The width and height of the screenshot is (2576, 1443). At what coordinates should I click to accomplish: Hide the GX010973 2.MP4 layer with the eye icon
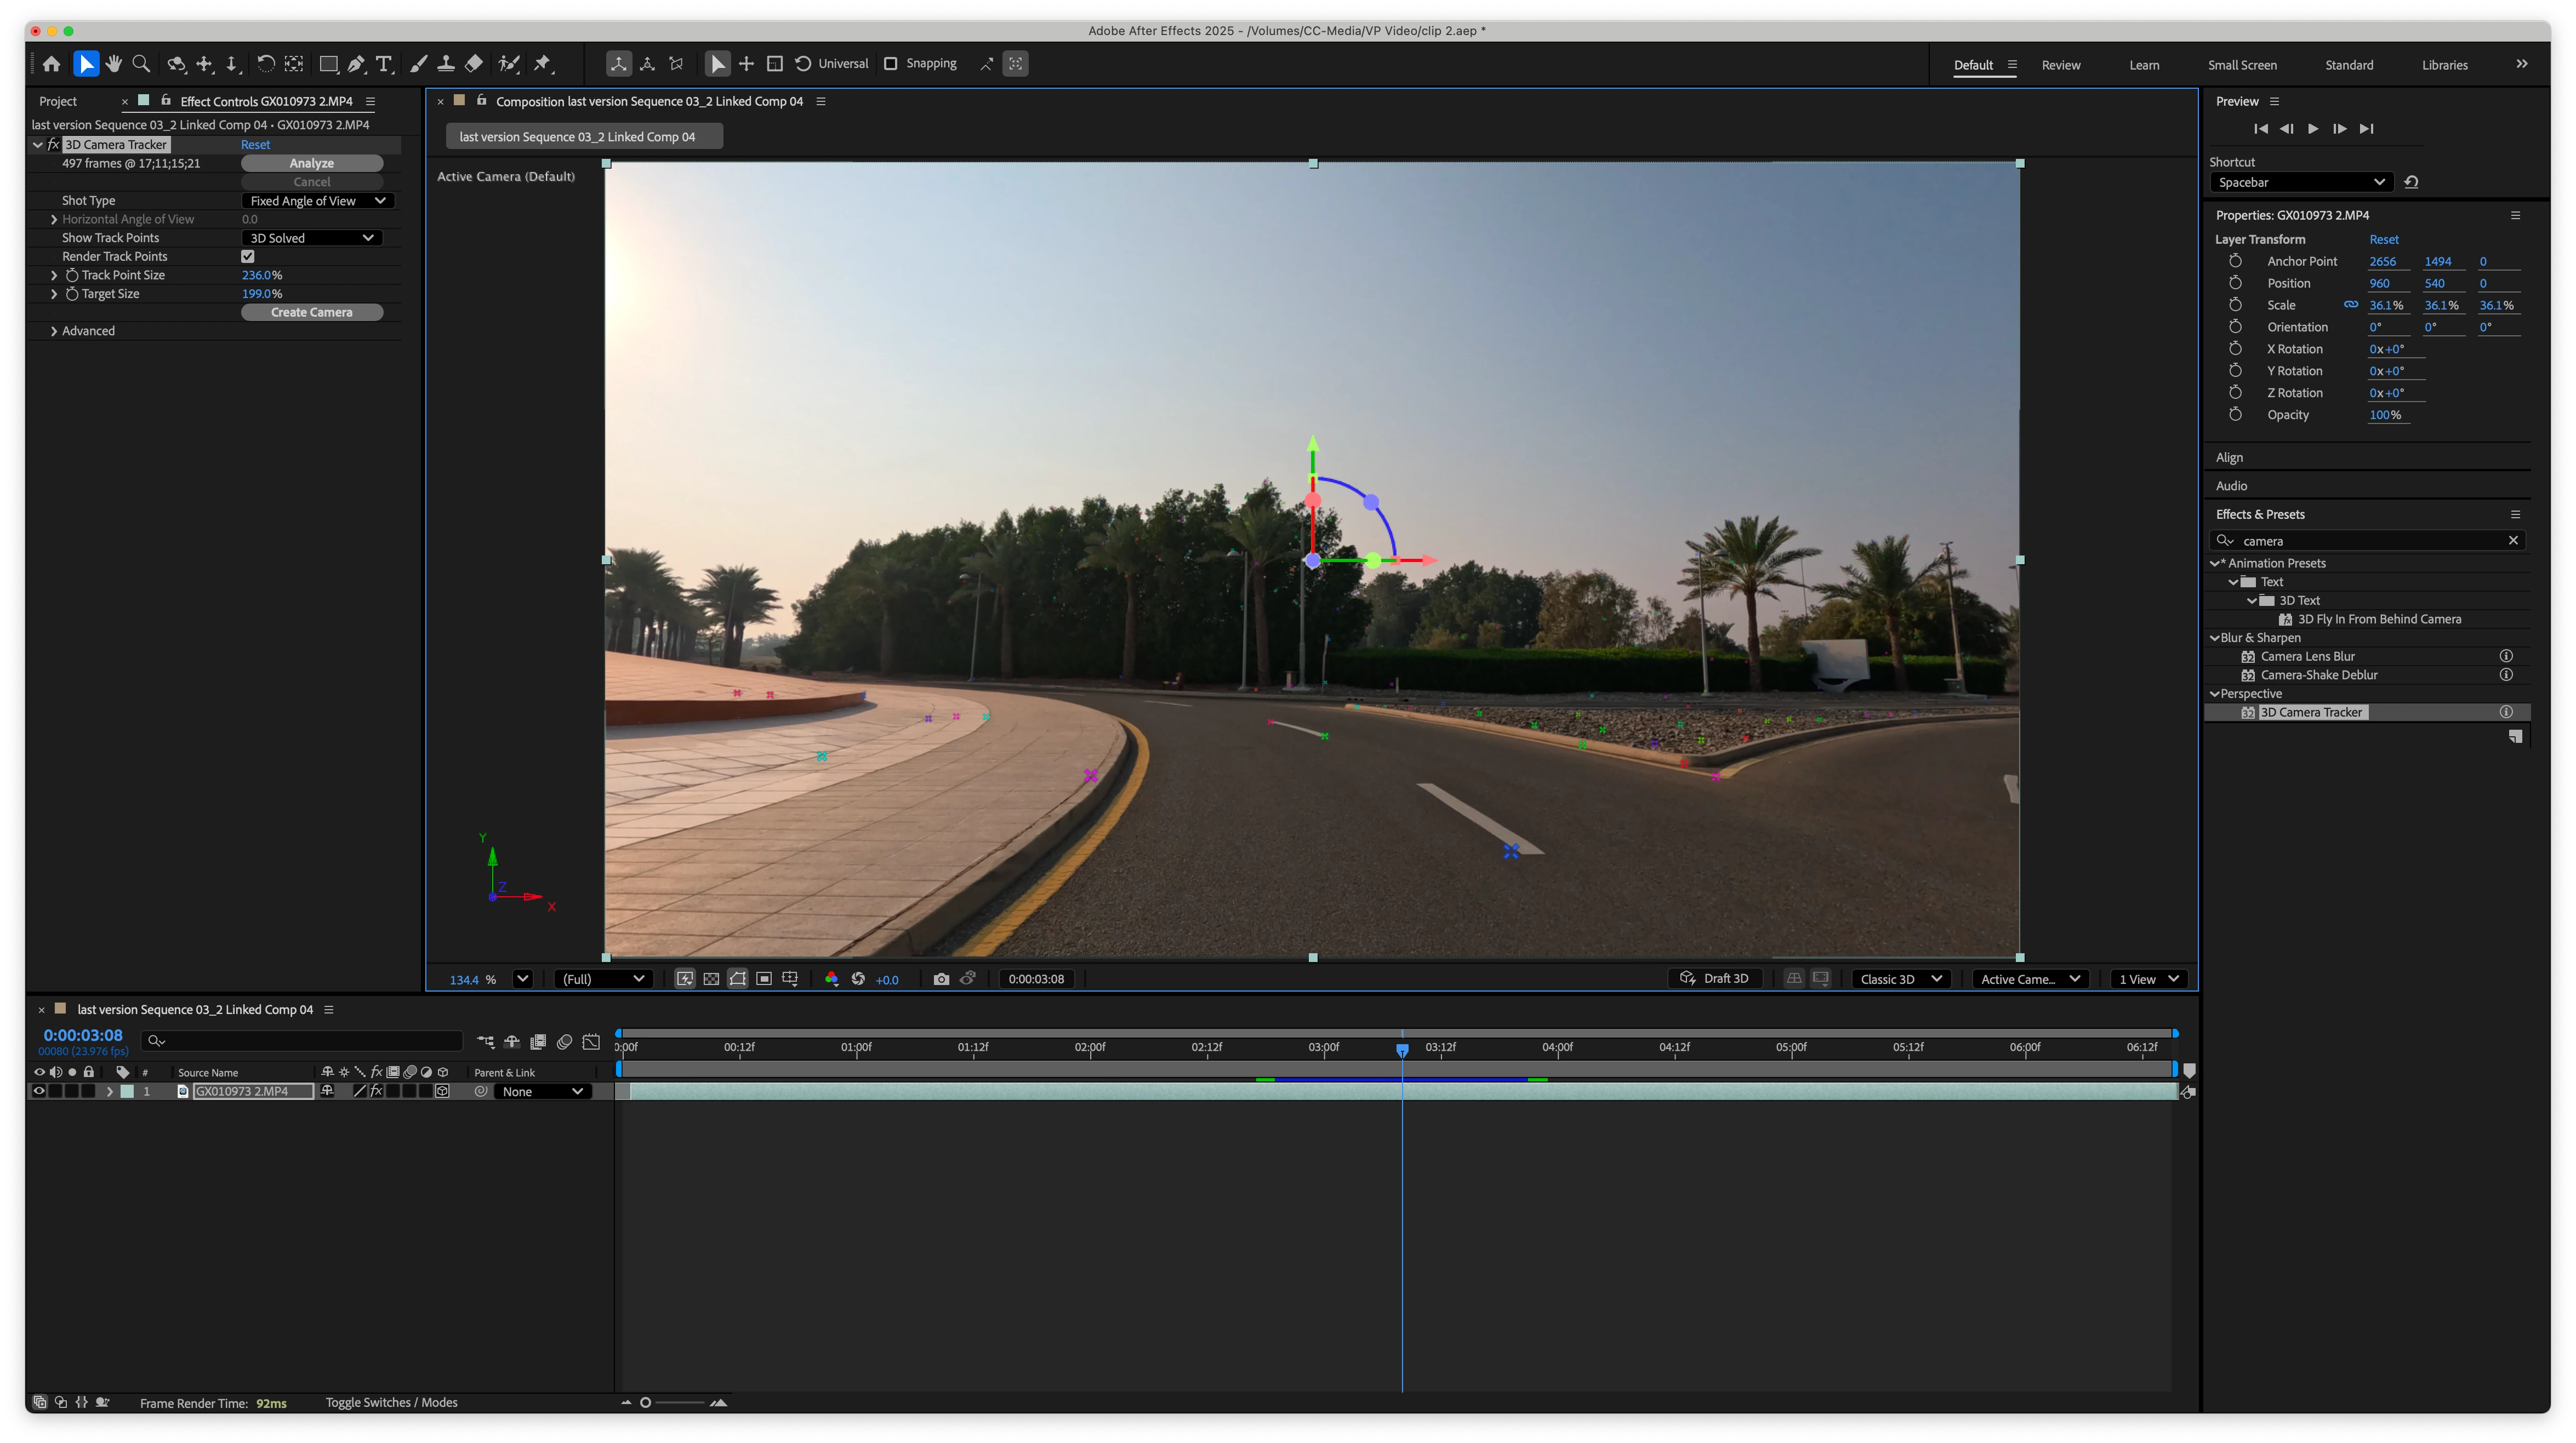click(39, 1091)
